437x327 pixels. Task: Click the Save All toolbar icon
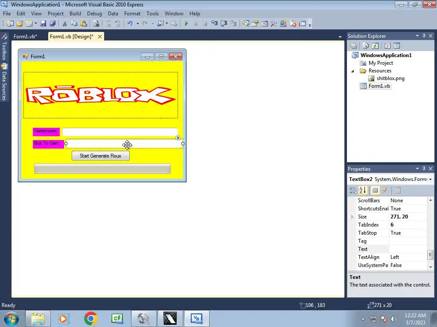(52, 24)
